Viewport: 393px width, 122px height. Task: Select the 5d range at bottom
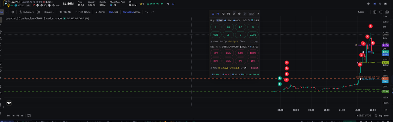point(17,115)
